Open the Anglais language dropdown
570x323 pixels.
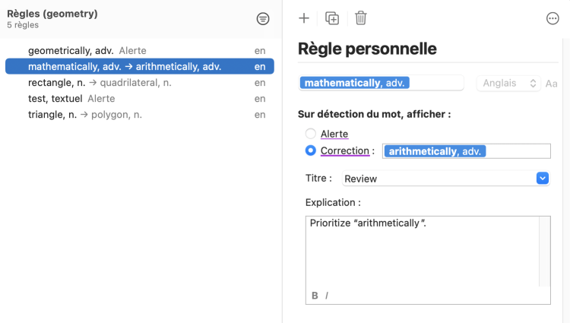tap(508, 84)
